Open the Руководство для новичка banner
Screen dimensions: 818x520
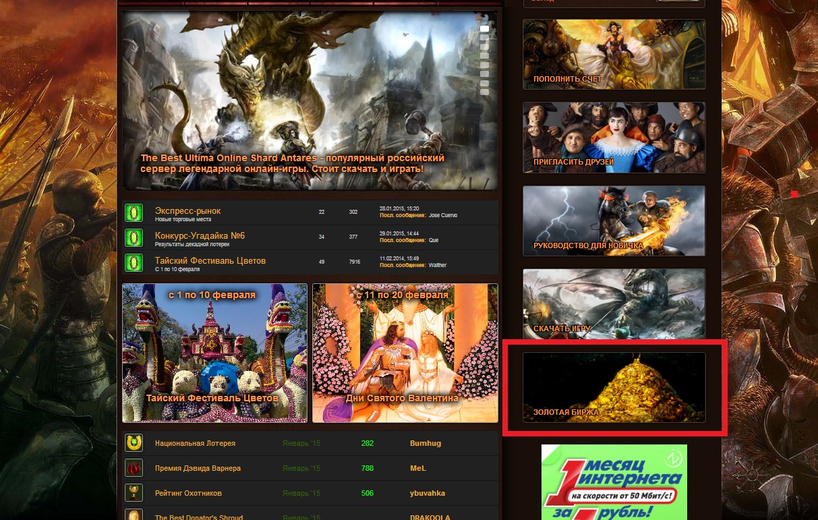pyautogui.click(x=614, y=221)
